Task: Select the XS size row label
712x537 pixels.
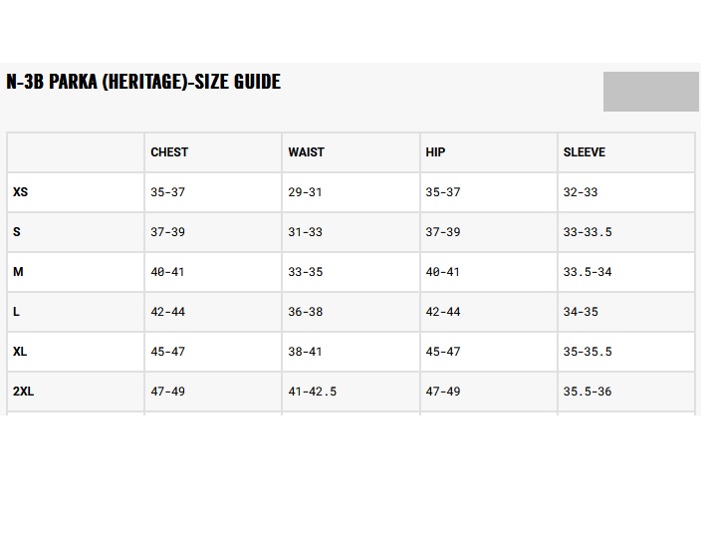Action: (20, 192)
